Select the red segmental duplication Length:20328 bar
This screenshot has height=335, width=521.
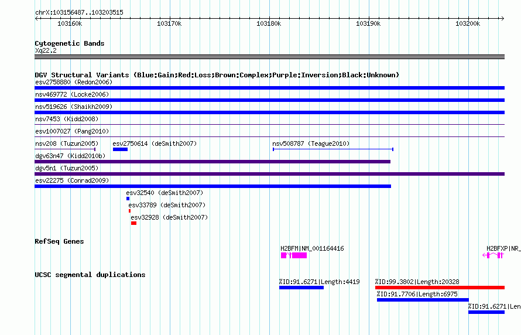click(440, 288)
